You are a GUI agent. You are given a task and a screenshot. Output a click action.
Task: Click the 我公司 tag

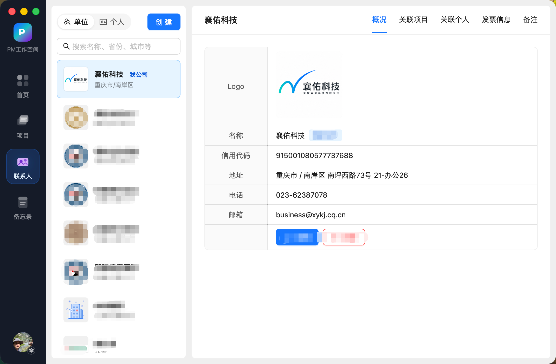[139, 75]
